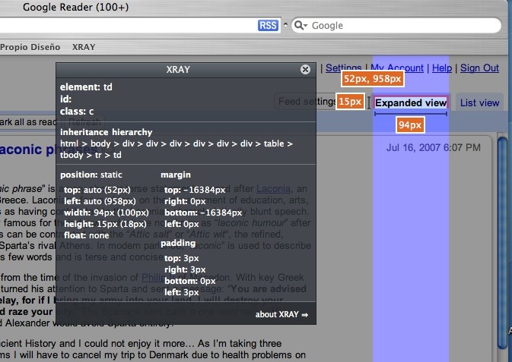This screenshot has height=362, width=512.
Task: Click the Laconia link in the article
Action: (273, 189)
